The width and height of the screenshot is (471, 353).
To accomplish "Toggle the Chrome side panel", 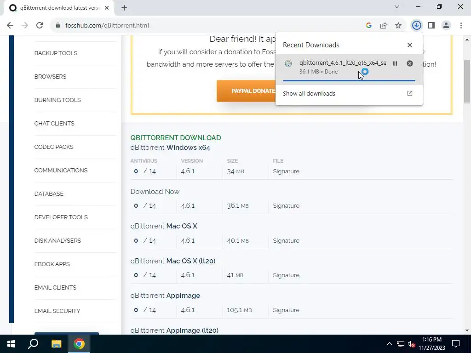I will point(431,26).
